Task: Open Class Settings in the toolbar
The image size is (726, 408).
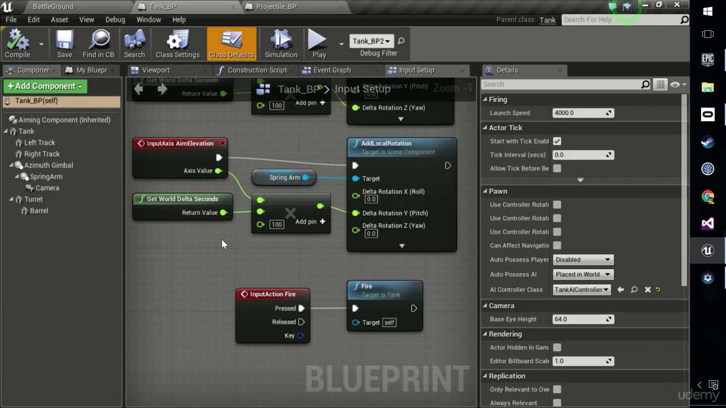Action: point(178,44)
